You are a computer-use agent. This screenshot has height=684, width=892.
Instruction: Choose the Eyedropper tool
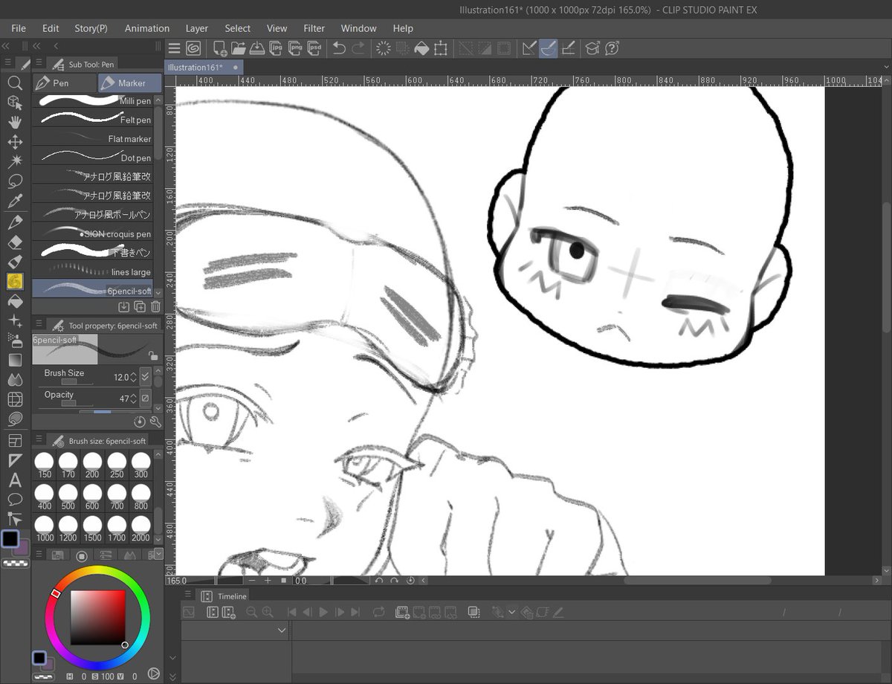tap(15, 201)
